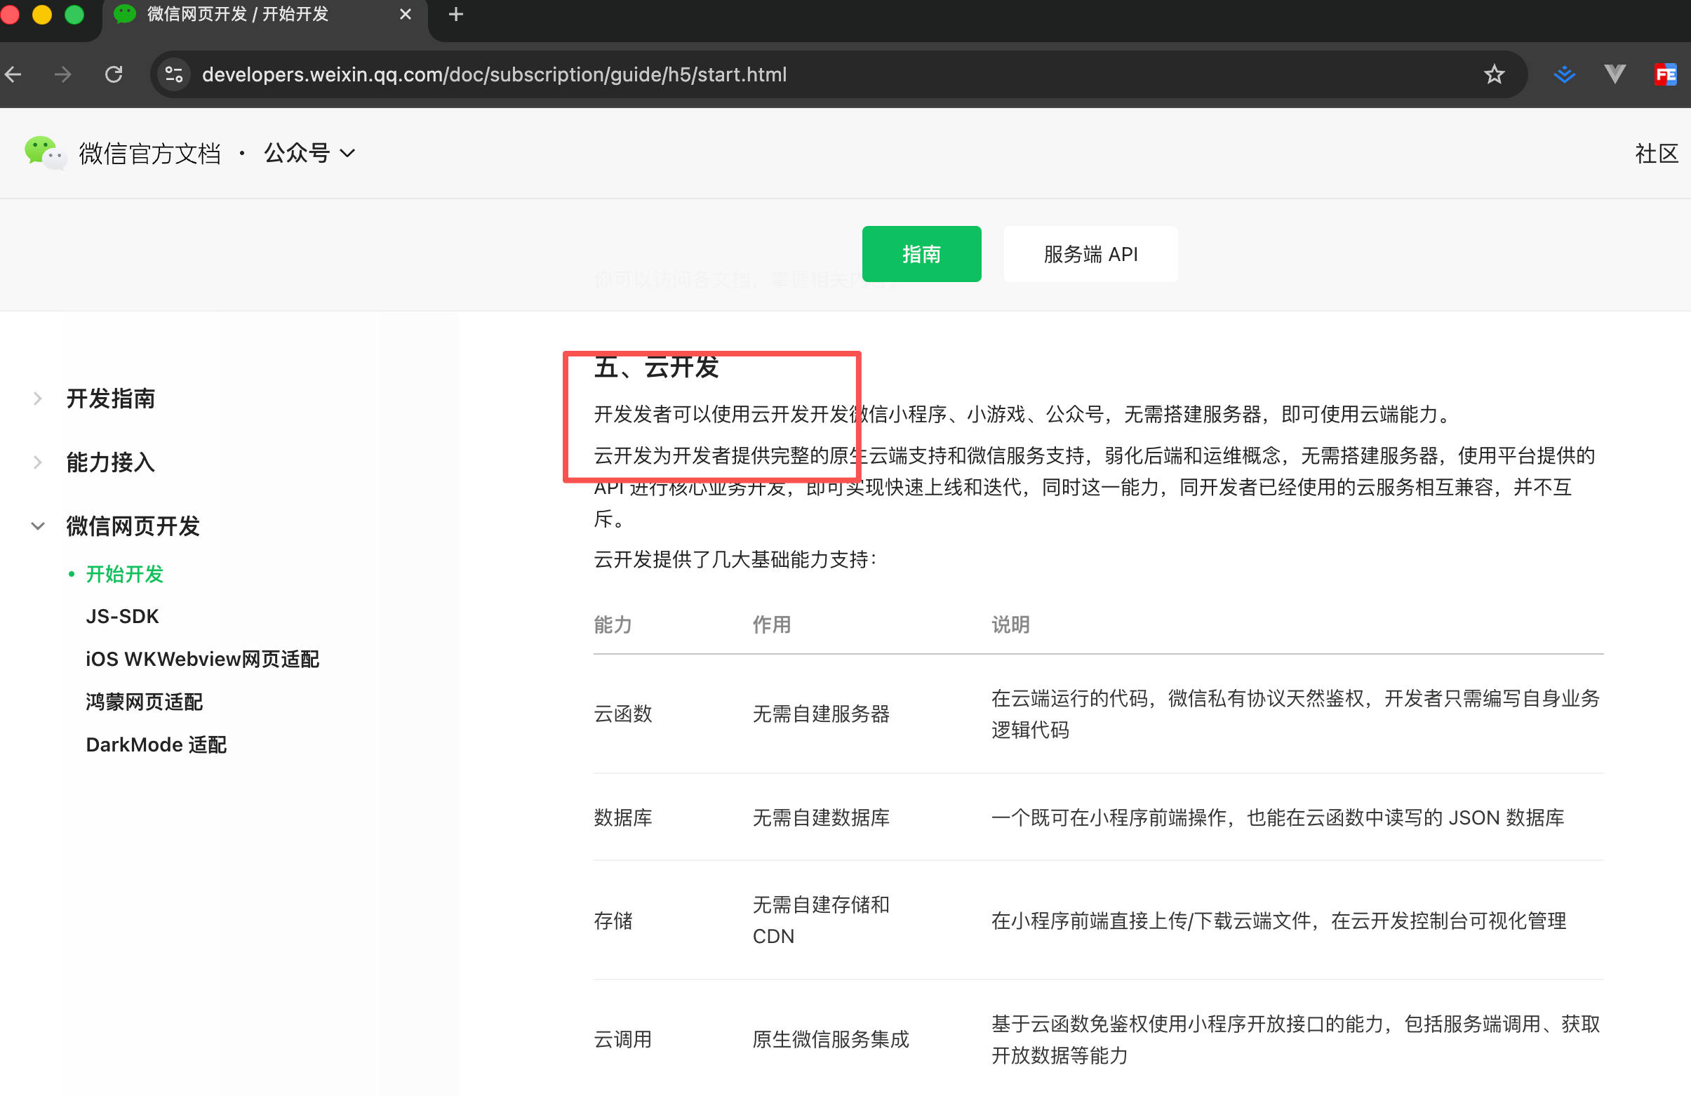Collapse the 微信网页开发 section
1691x1096 pixels.
coord(132,526)
